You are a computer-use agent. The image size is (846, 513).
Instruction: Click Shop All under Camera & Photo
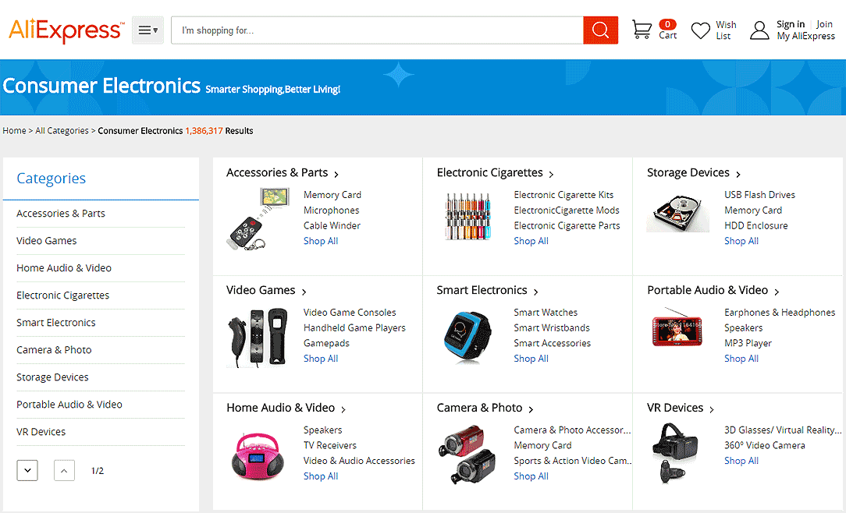pyautogui.click(x=531, y=476)
